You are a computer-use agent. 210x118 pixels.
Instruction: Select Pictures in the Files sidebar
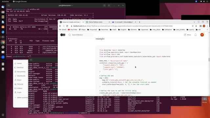19,84
